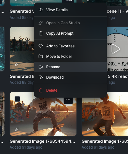Click the red trash icon

click(x=41, y=90)
